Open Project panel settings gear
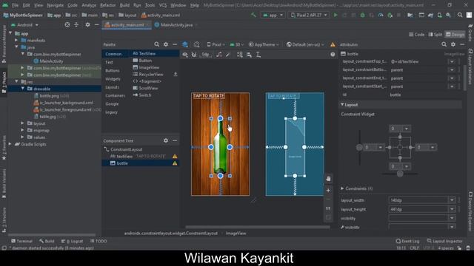 pyautogui.click(x=87, y=24)
